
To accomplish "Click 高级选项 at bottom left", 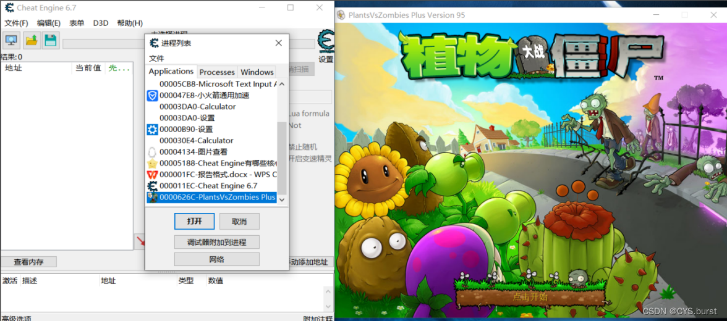I will pyautogui.click(x=16, y=318).
